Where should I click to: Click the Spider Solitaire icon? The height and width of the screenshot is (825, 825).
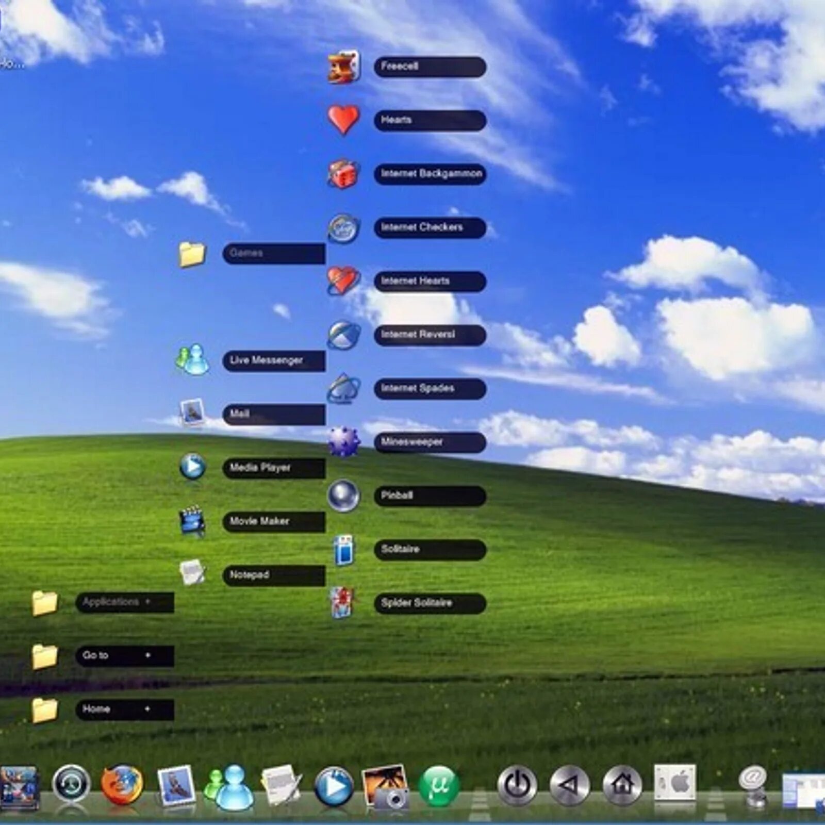point(343,602)
